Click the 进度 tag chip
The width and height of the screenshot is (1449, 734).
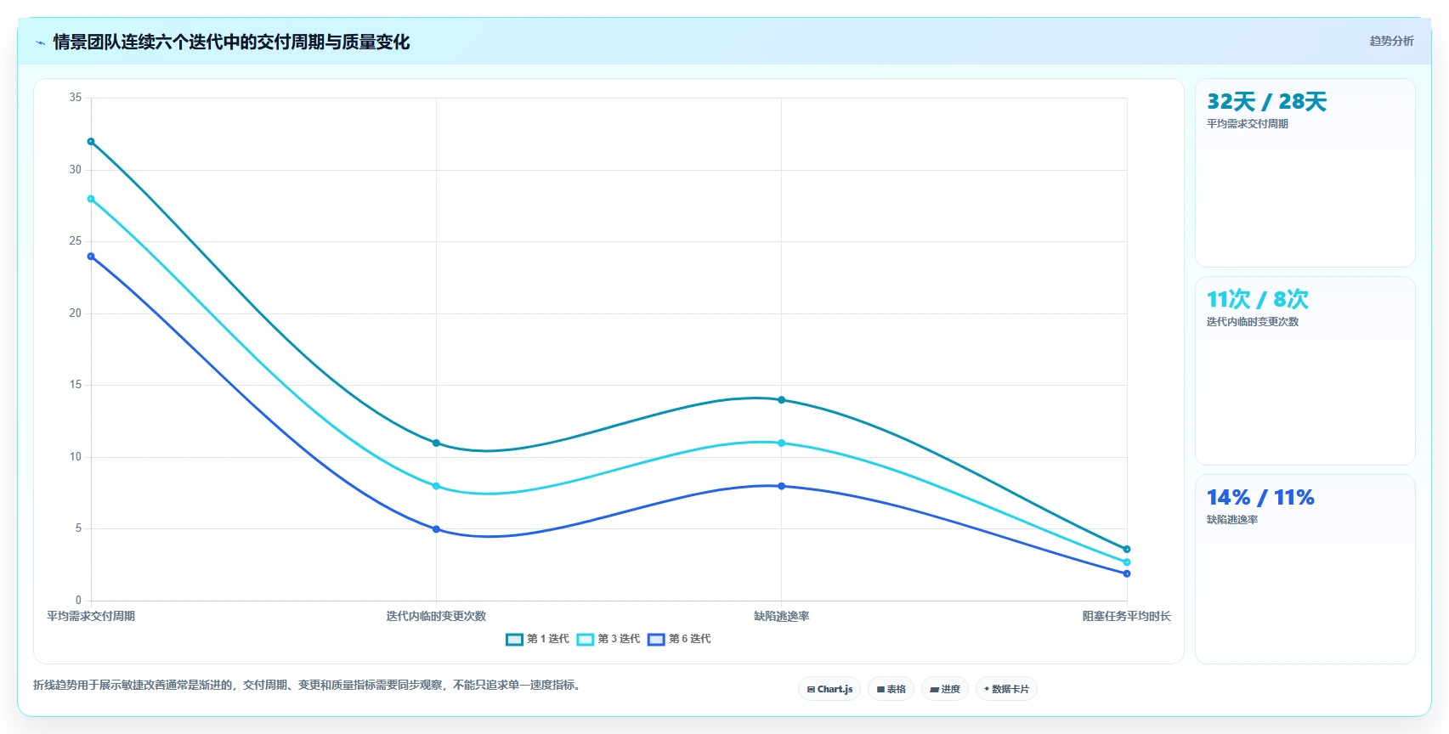(x=945, y=689)
